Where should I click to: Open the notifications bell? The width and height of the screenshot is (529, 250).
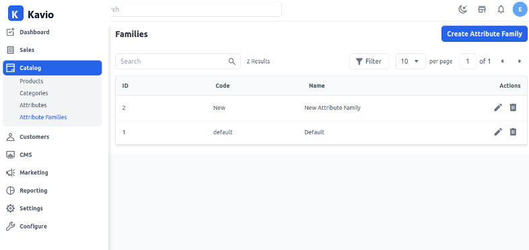[x=501, y=9]
